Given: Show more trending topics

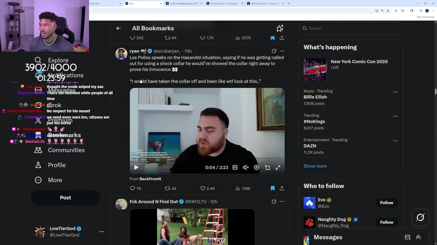Looking at the screenshot, I should click(x=315, y=166).
